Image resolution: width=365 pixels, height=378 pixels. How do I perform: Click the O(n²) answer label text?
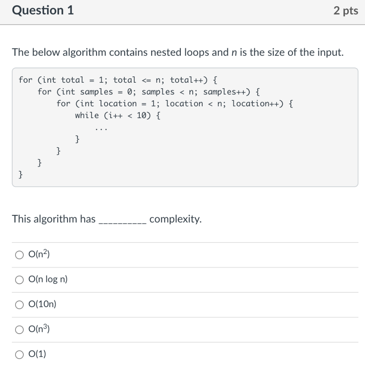(39, 254)
